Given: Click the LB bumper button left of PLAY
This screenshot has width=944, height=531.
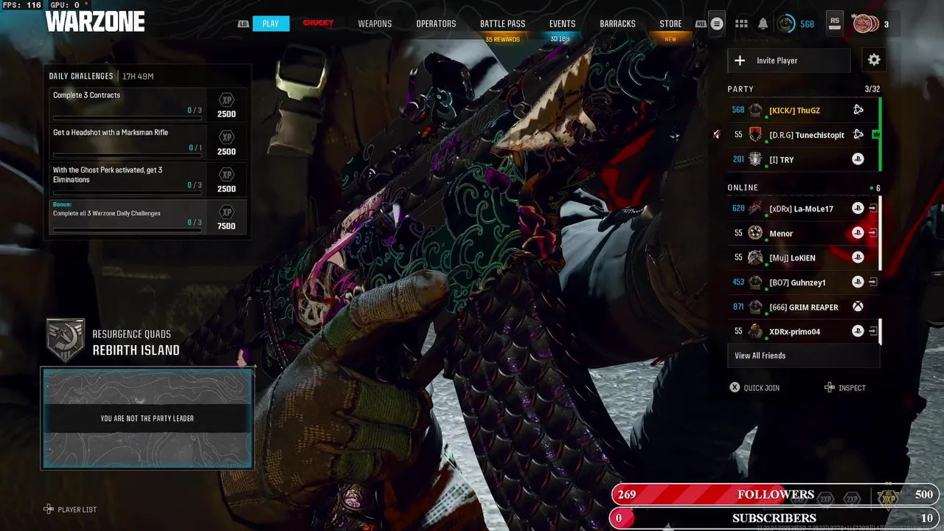Looking at the screenshot, I should click(x=243, y=24).
